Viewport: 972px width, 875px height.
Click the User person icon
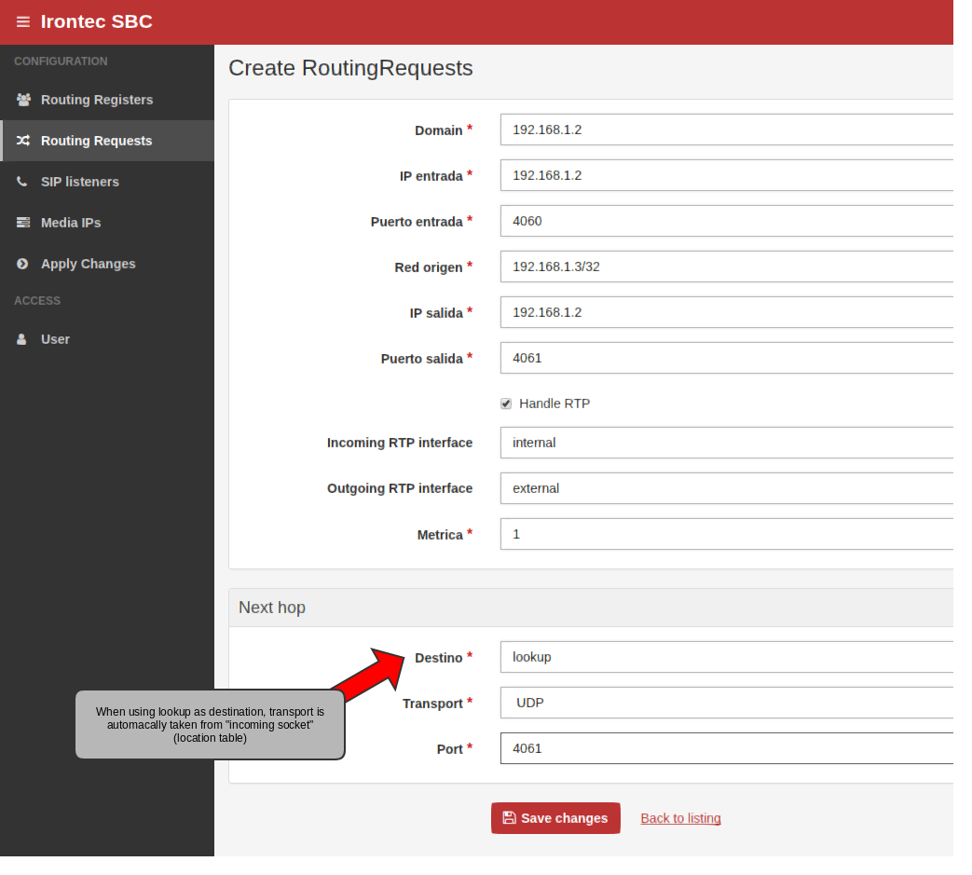[x=21, y=339]
